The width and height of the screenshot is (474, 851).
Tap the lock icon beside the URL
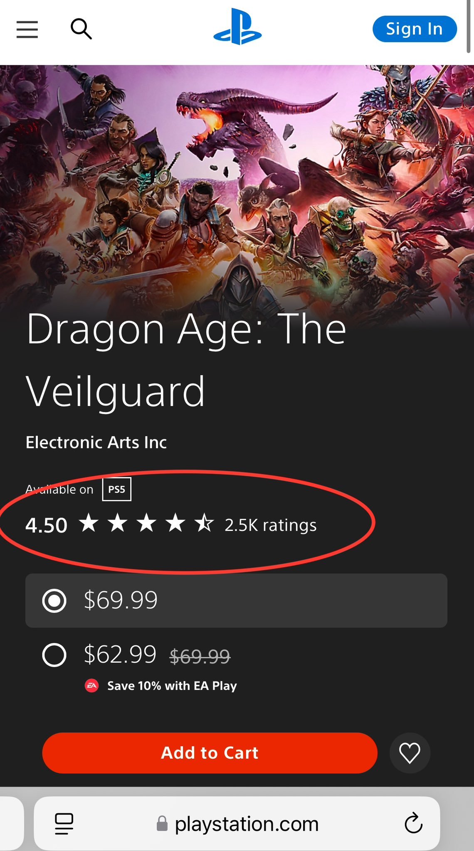tap(162, 824)
